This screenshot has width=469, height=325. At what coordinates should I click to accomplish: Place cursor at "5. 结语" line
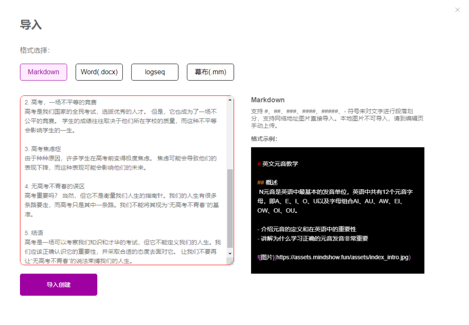(34, 233)
